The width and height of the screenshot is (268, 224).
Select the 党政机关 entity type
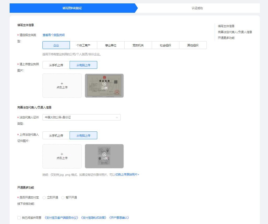[138, 45]
